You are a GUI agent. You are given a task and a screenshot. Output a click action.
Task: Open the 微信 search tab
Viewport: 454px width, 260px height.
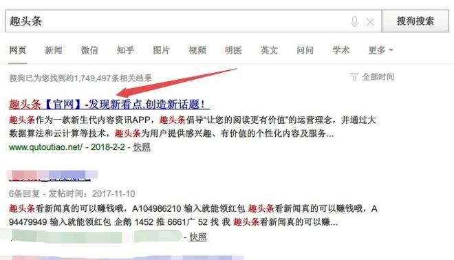pyautogui.click(x=89, y=50)
